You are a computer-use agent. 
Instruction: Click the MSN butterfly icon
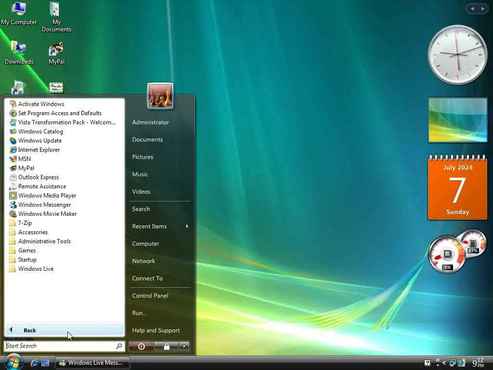point(13,159)
